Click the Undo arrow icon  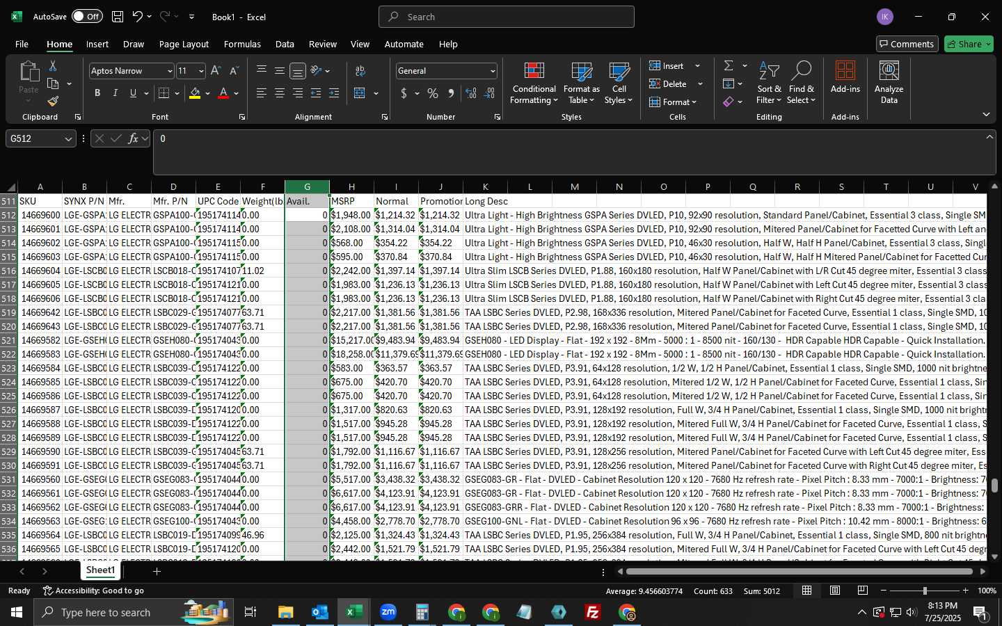click(137, 17)
